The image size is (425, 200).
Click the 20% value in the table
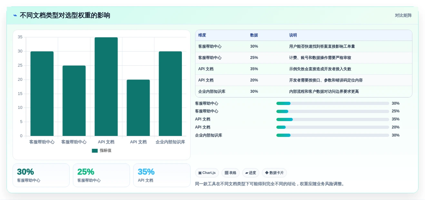click(254, 80)
